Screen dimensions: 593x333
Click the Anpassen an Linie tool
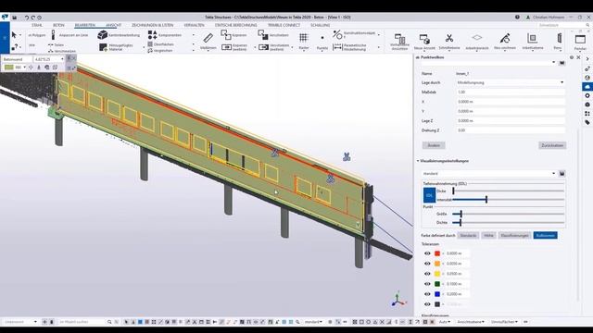point(69,35)
